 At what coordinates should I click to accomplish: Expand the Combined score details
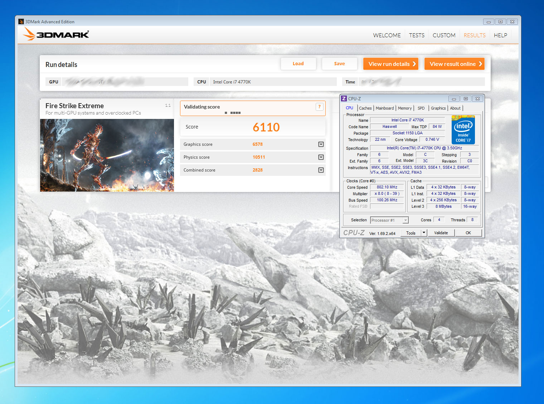click(x=321, y=170)
